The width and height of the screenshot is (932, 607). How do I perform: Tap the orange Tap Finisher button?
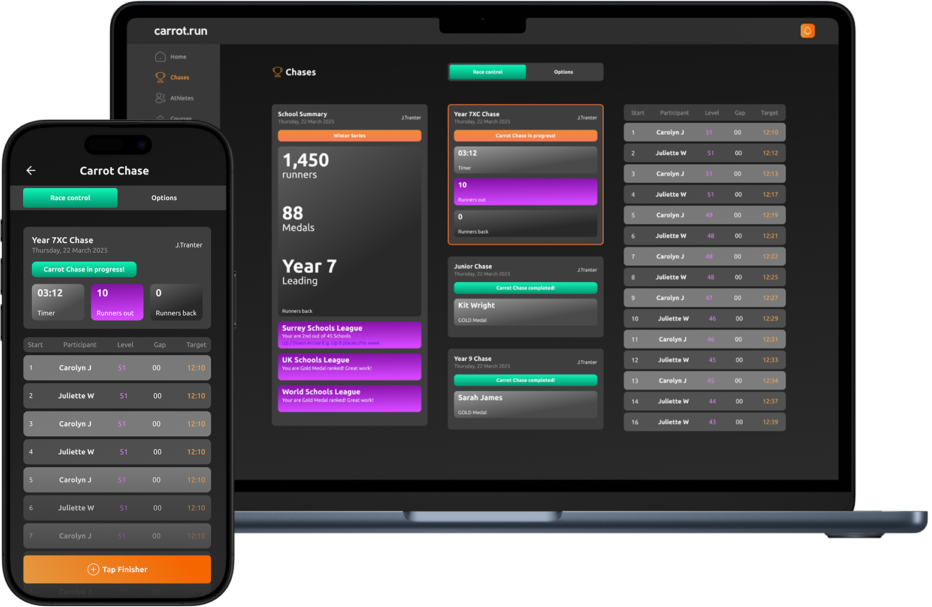pyautogui.click(x=117, y=569)
